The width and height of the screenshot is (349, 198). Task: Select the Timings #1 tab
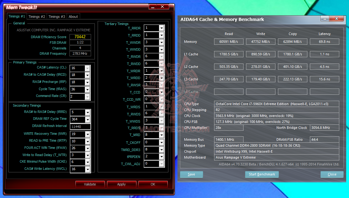[x=17, y=17]
